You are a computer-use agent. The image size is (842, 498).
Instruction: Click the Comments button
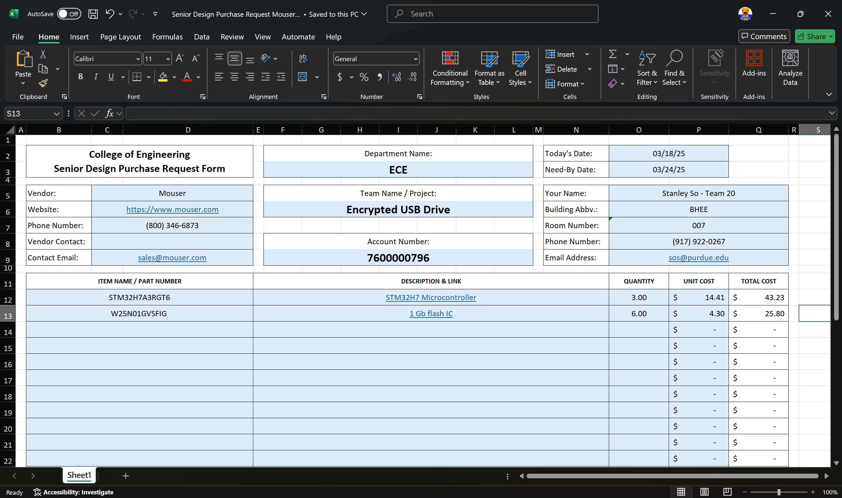[764, 36]
